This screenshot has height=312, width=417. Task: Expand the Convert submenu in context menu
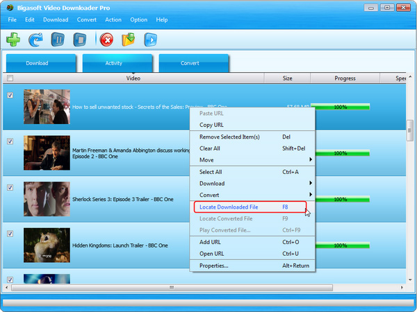pos(252,195)
